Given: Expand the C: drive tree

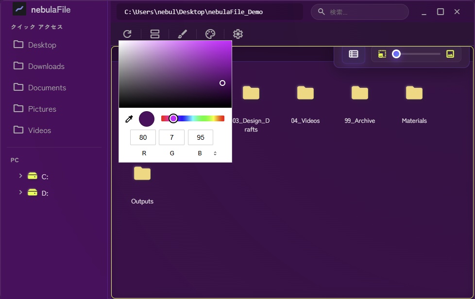Looking at the screenshot, I should (20, 176).
